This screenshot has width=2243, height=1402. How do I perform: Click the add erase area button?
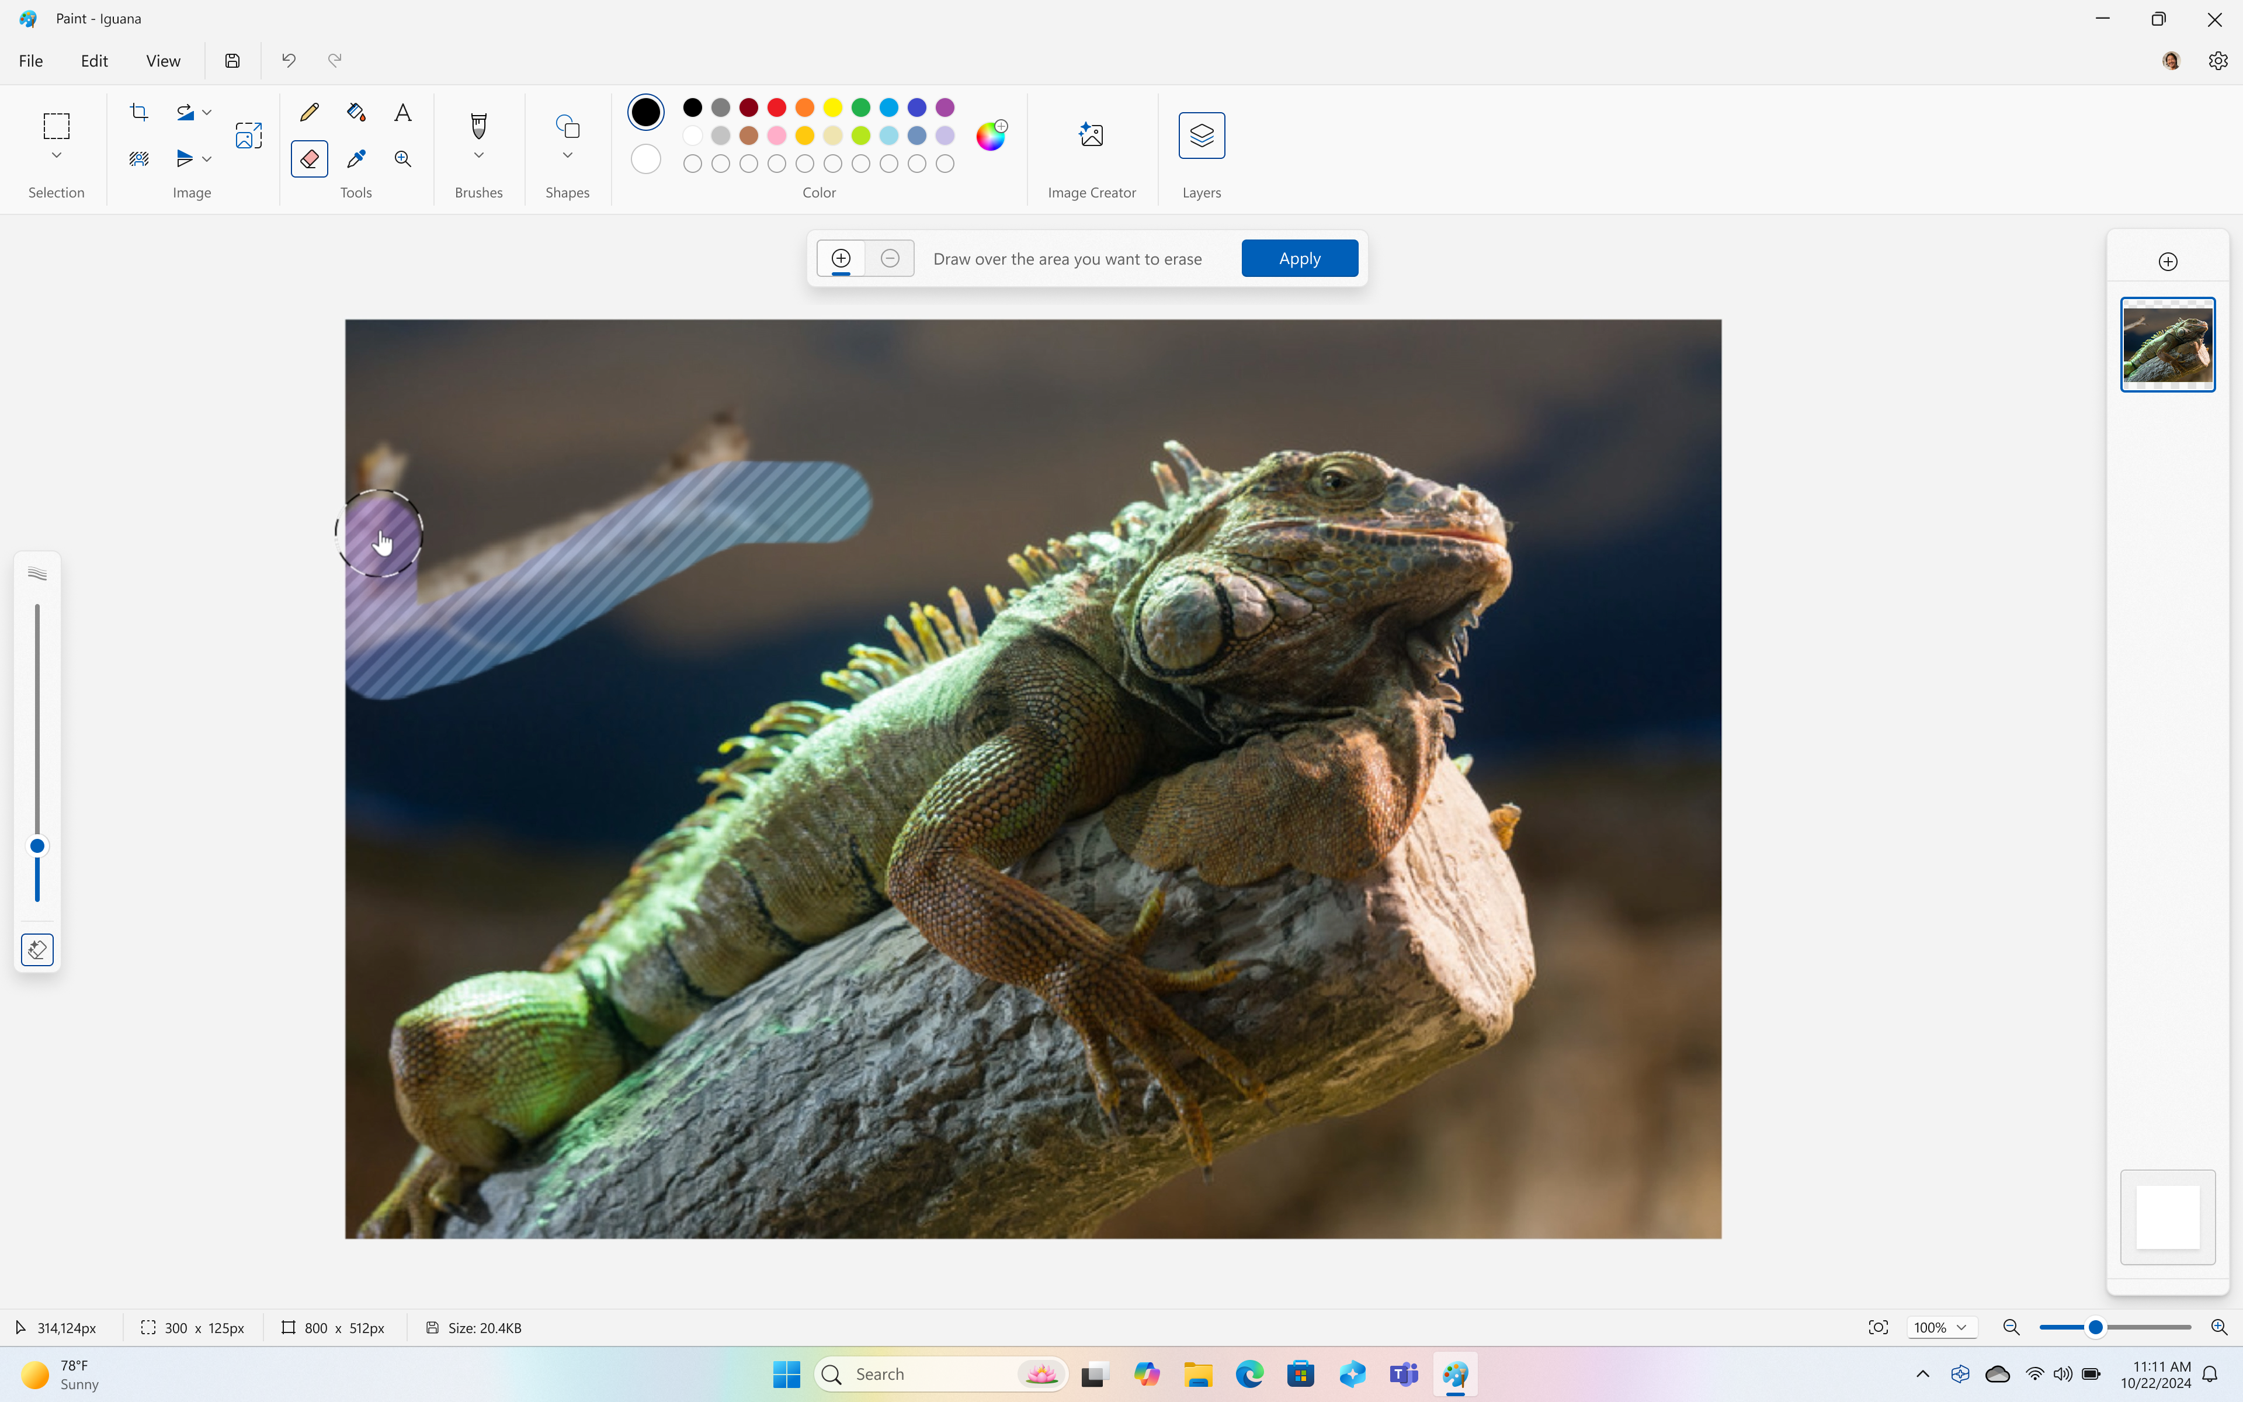841,258
